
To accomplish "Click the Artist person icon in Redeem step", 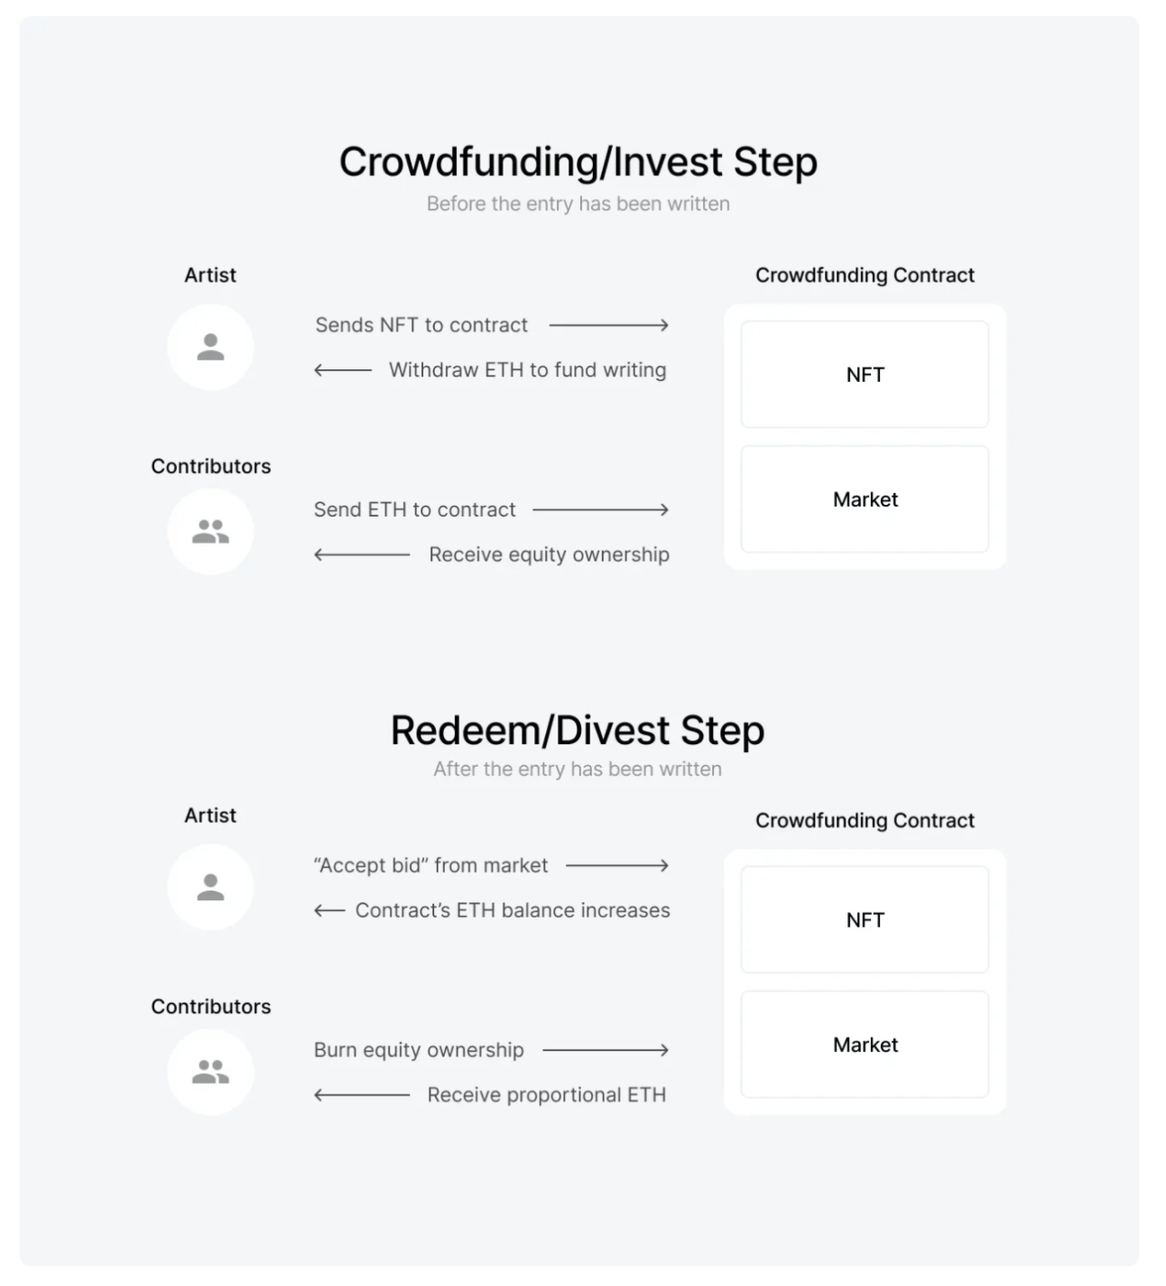I will pos(210,887).
